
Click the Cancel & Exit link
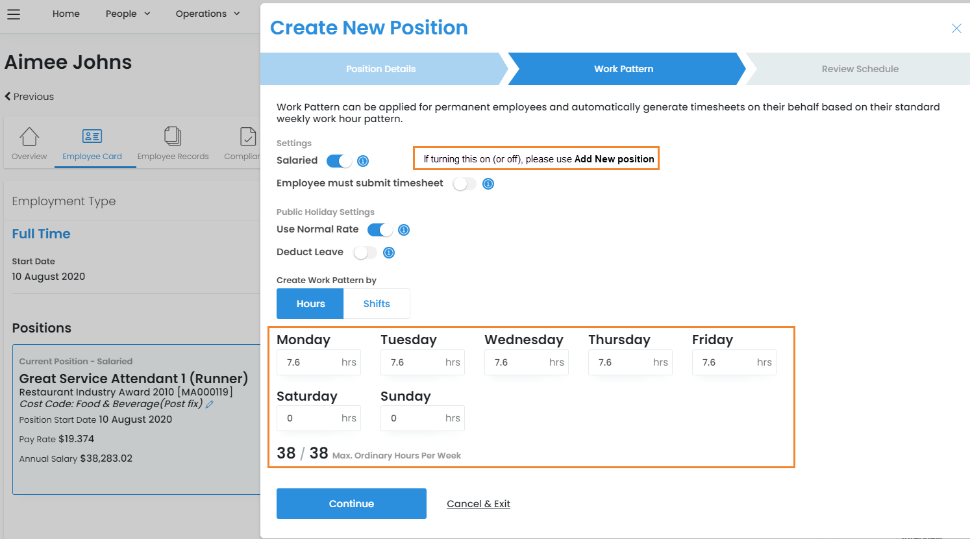(479, 504)
